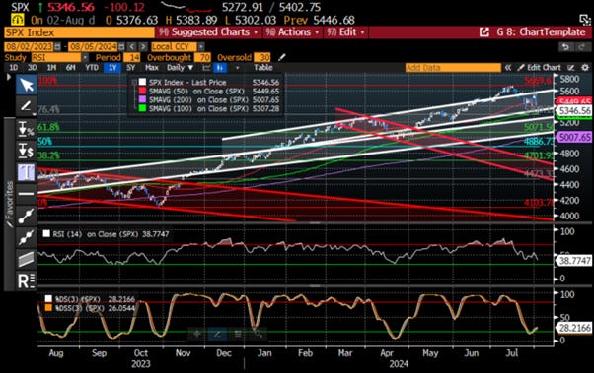Select the dollar change measurement tool
This screenshot has height=373, width=594.
click(x=26, y=151)
